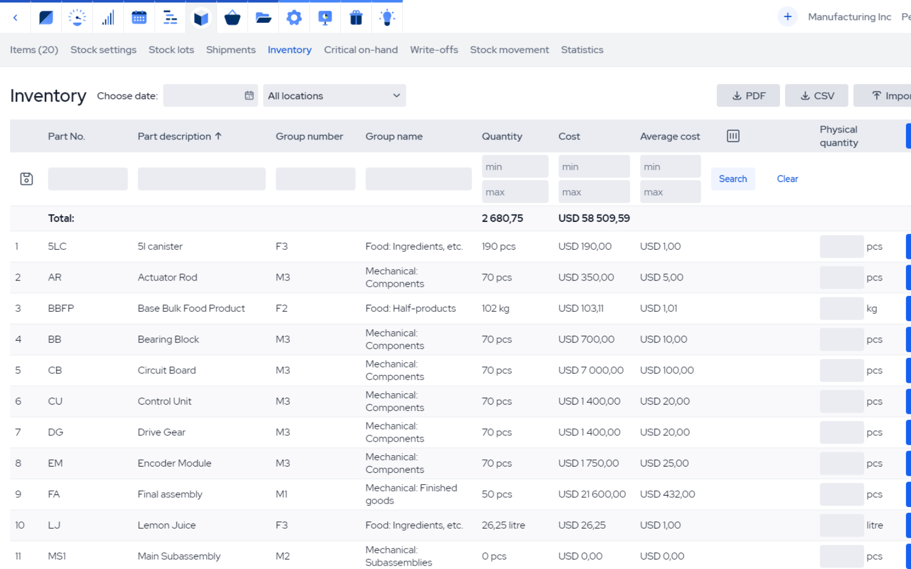Click the min Quantity filter field
Viewport: 911px width, 569px height.
515,166
